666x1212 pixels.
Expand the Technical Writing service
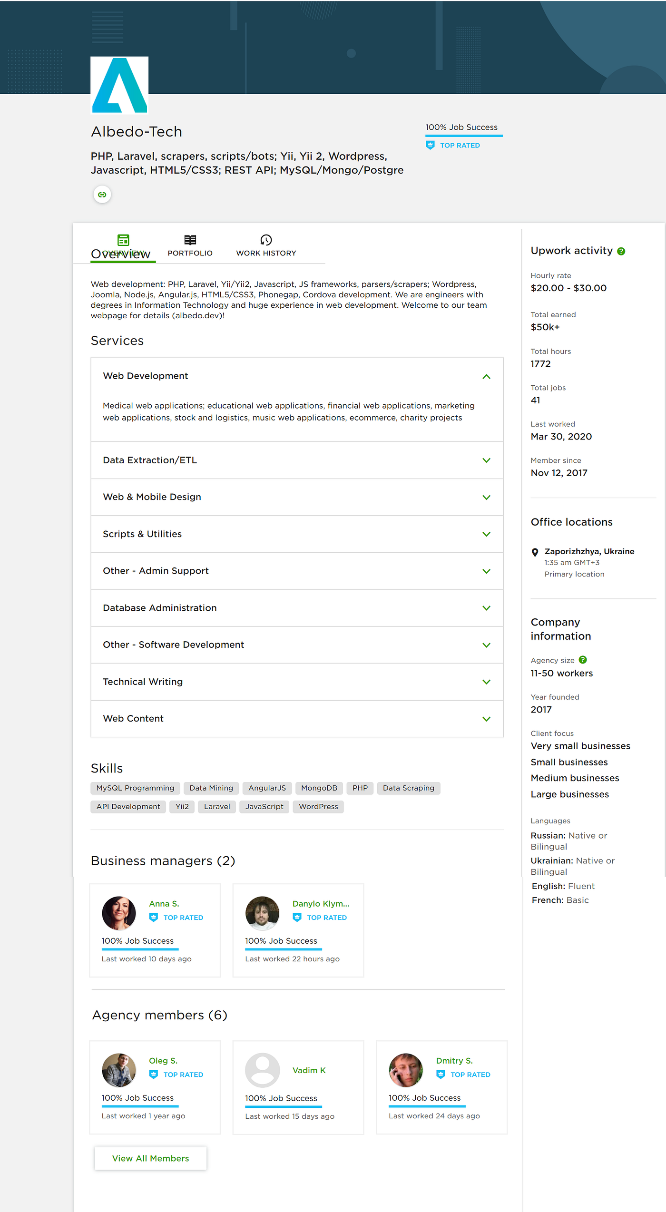[297, 682]
